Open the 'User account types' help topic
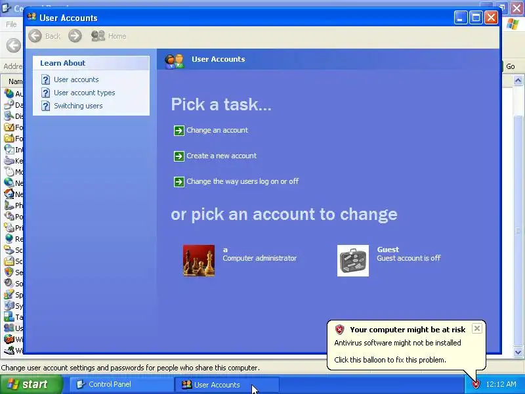This screenshot has width=525, height=394. [x=85, y=93]
